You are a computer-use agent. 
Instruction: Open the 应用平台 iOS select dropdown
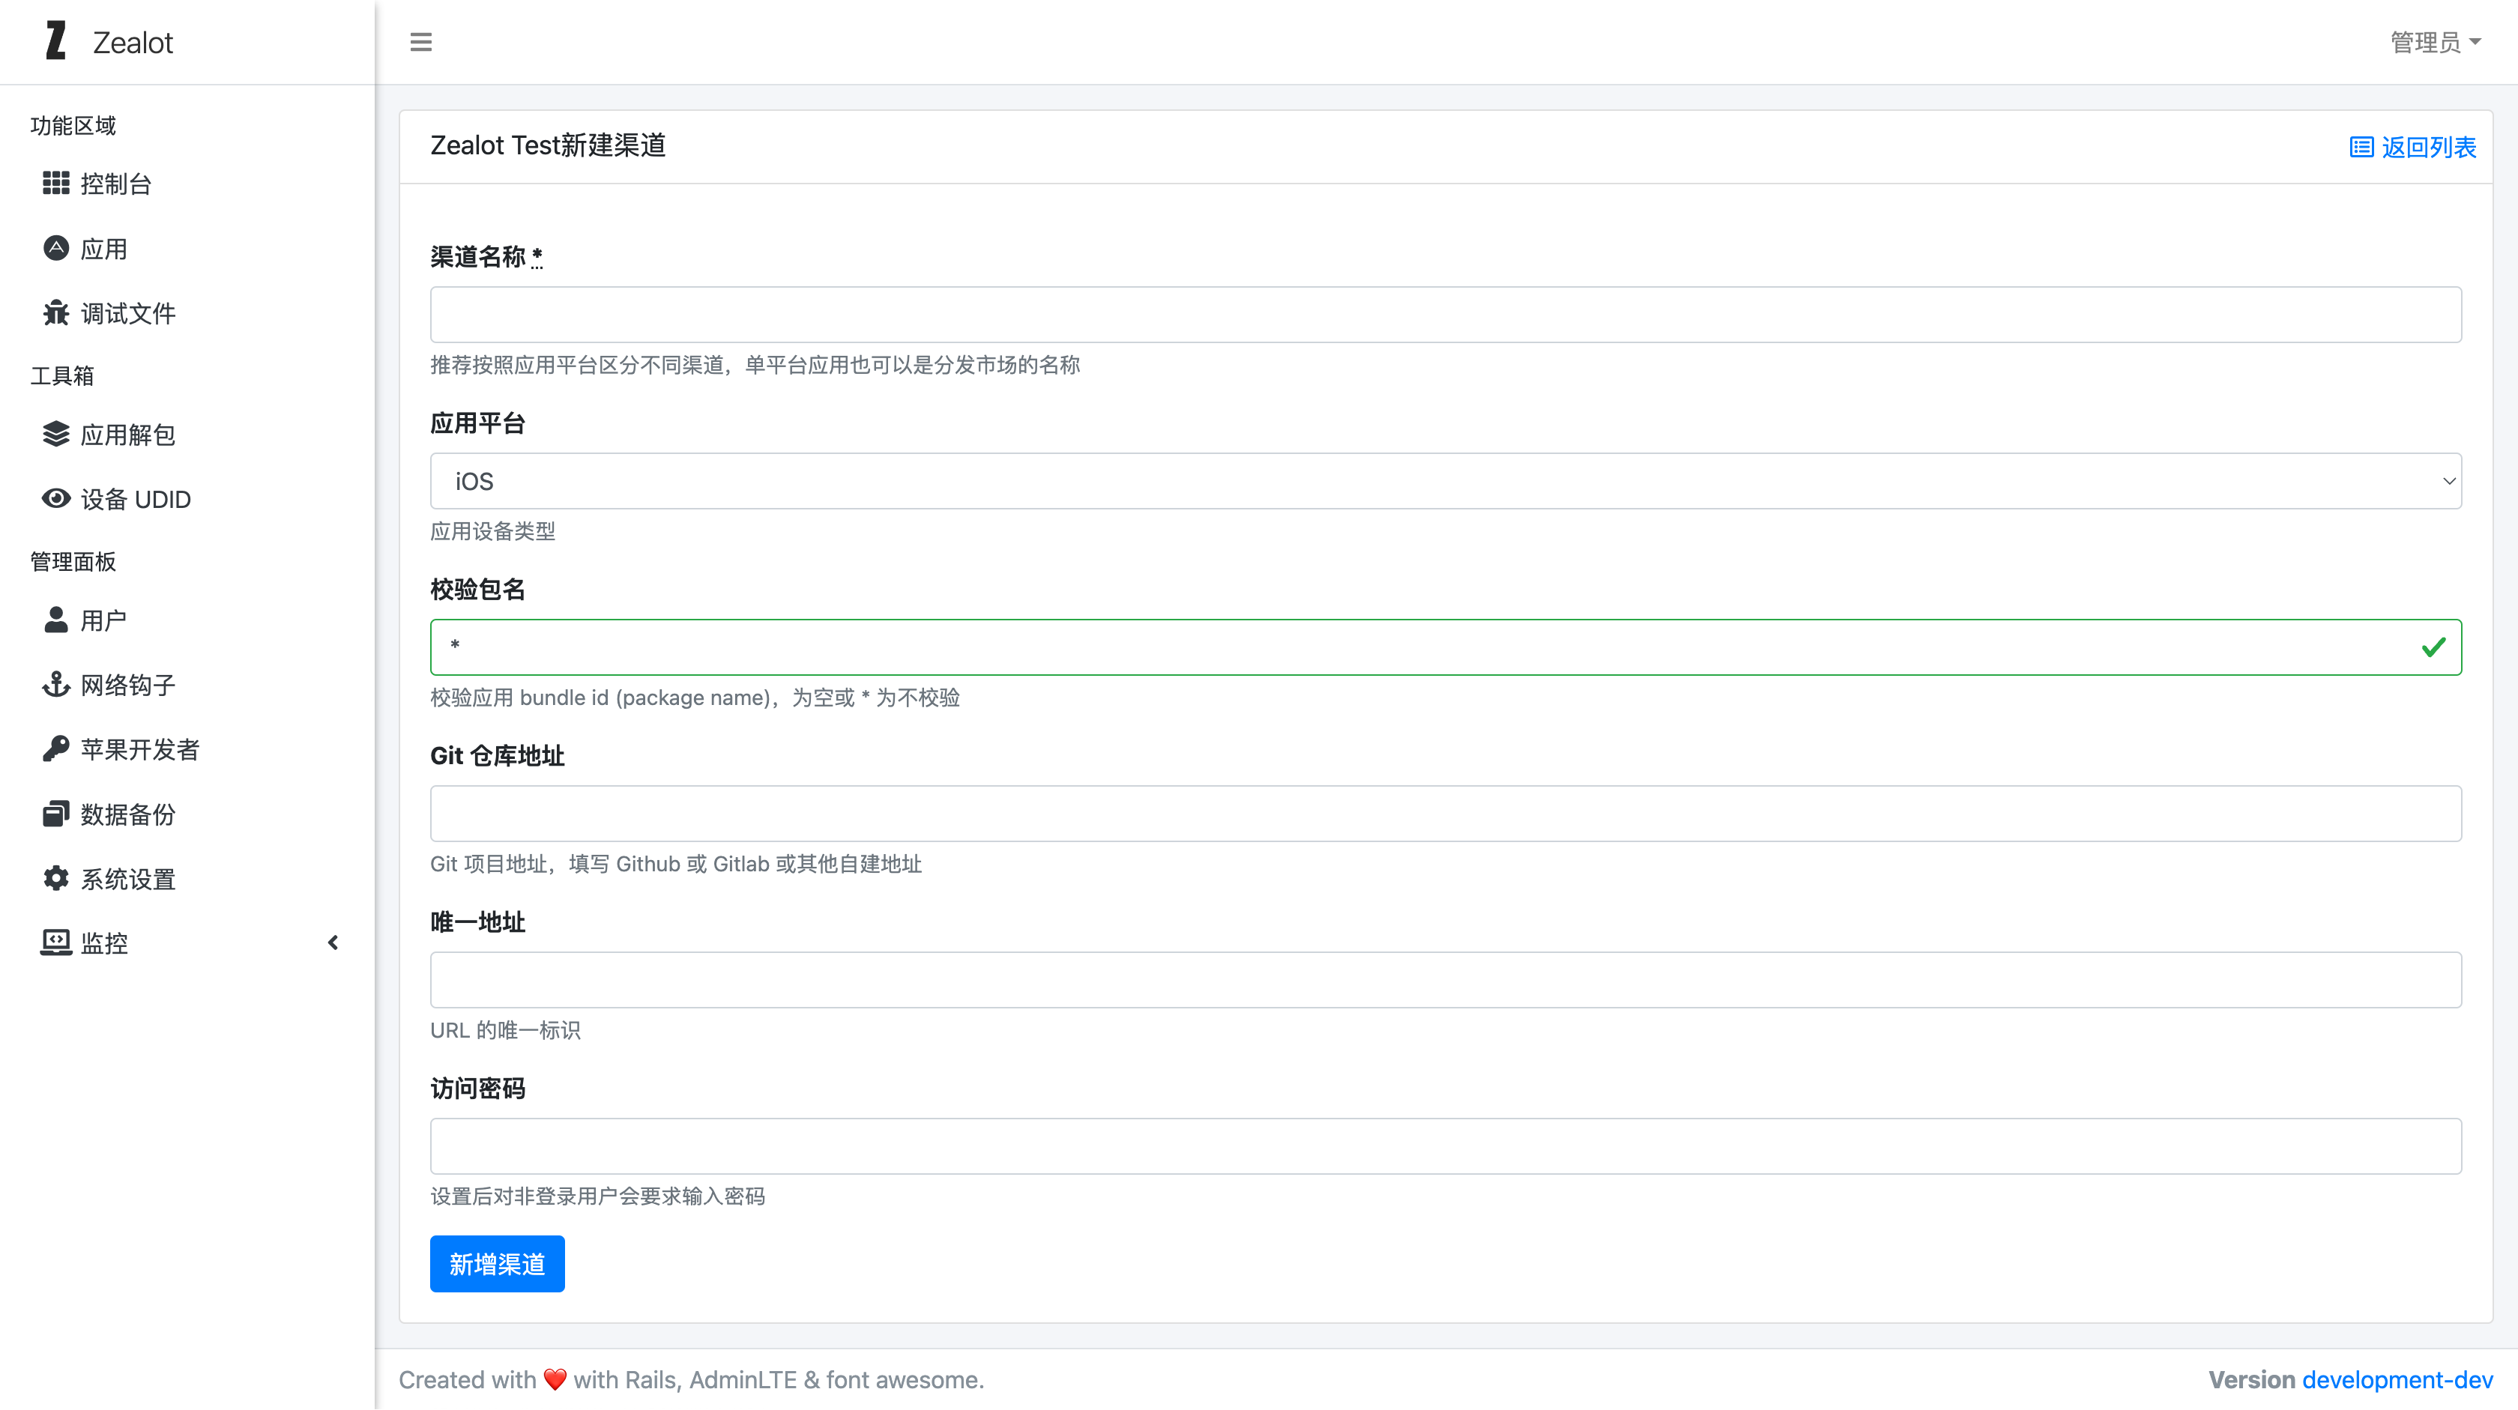(1446, 481)
